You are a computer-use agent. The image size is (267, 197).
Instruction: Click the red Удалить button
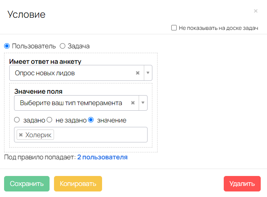[242, 184]
